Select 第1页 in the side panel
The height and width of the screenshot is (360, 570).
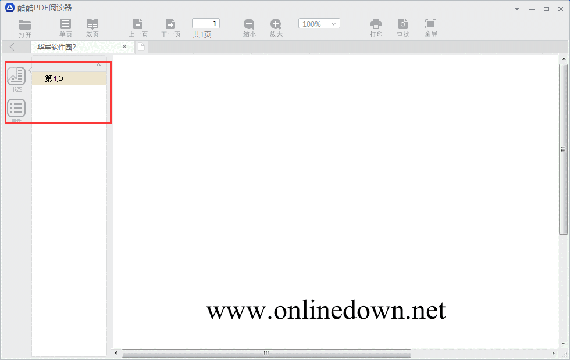pyautogui.click(x=69, y=78)
